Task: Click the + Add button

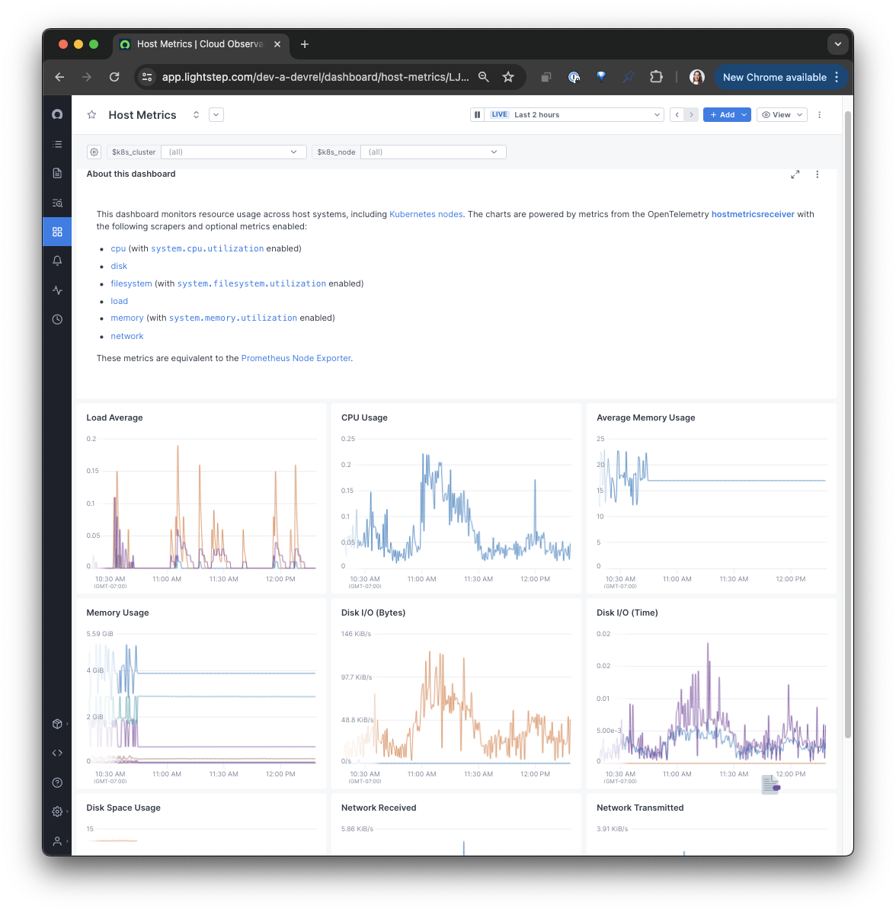Action: pyautogui.click(x=727, y=114)
